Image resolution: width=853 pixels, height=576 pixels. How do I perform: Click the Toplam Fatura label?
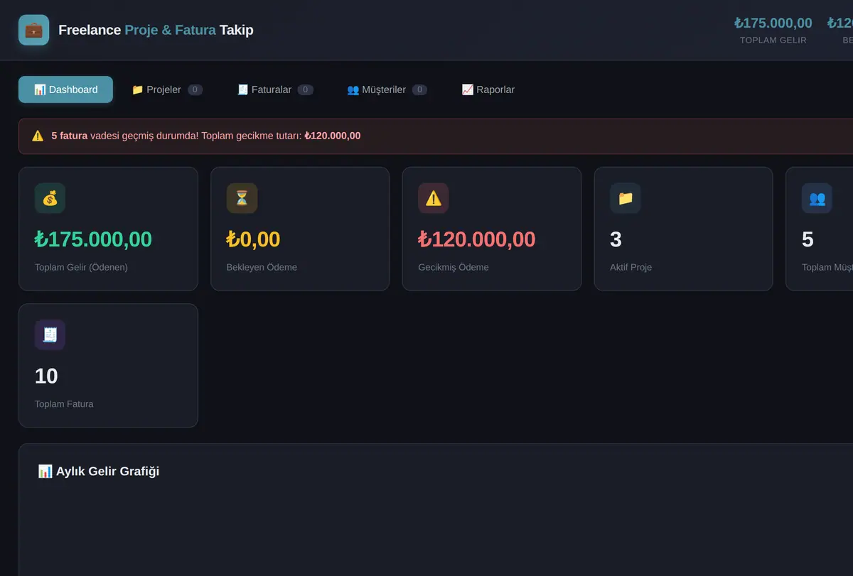pyautogui.click(x=64, y=403)
